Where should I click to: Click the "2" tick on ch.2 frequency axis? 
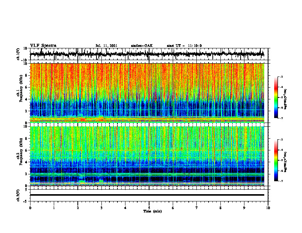pyautogui.click(x=26, y=174)
